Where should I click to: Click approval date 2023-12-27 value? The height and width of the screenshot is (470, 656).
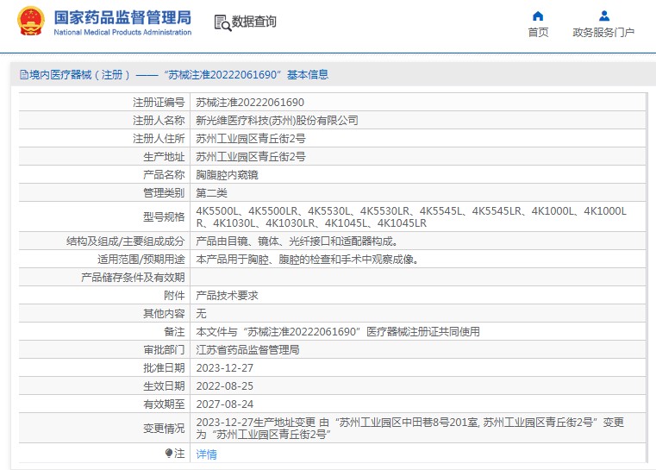tap(225, 368)
